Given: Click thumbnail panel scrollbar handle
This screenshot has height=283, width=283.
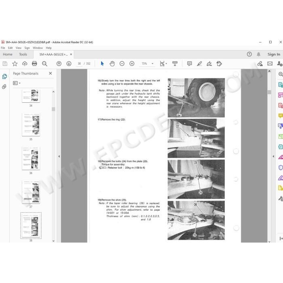Looking at the screenshot, I should pos(53,109).
